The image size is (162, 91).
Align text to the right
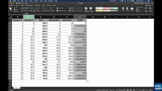(x=48, y=11)
